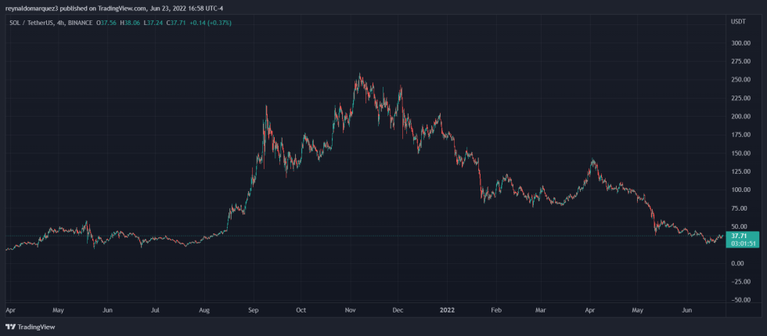Click the 2022 year marker on time axis
This screenshot has height=336, width=767.
tap(447, 310)
